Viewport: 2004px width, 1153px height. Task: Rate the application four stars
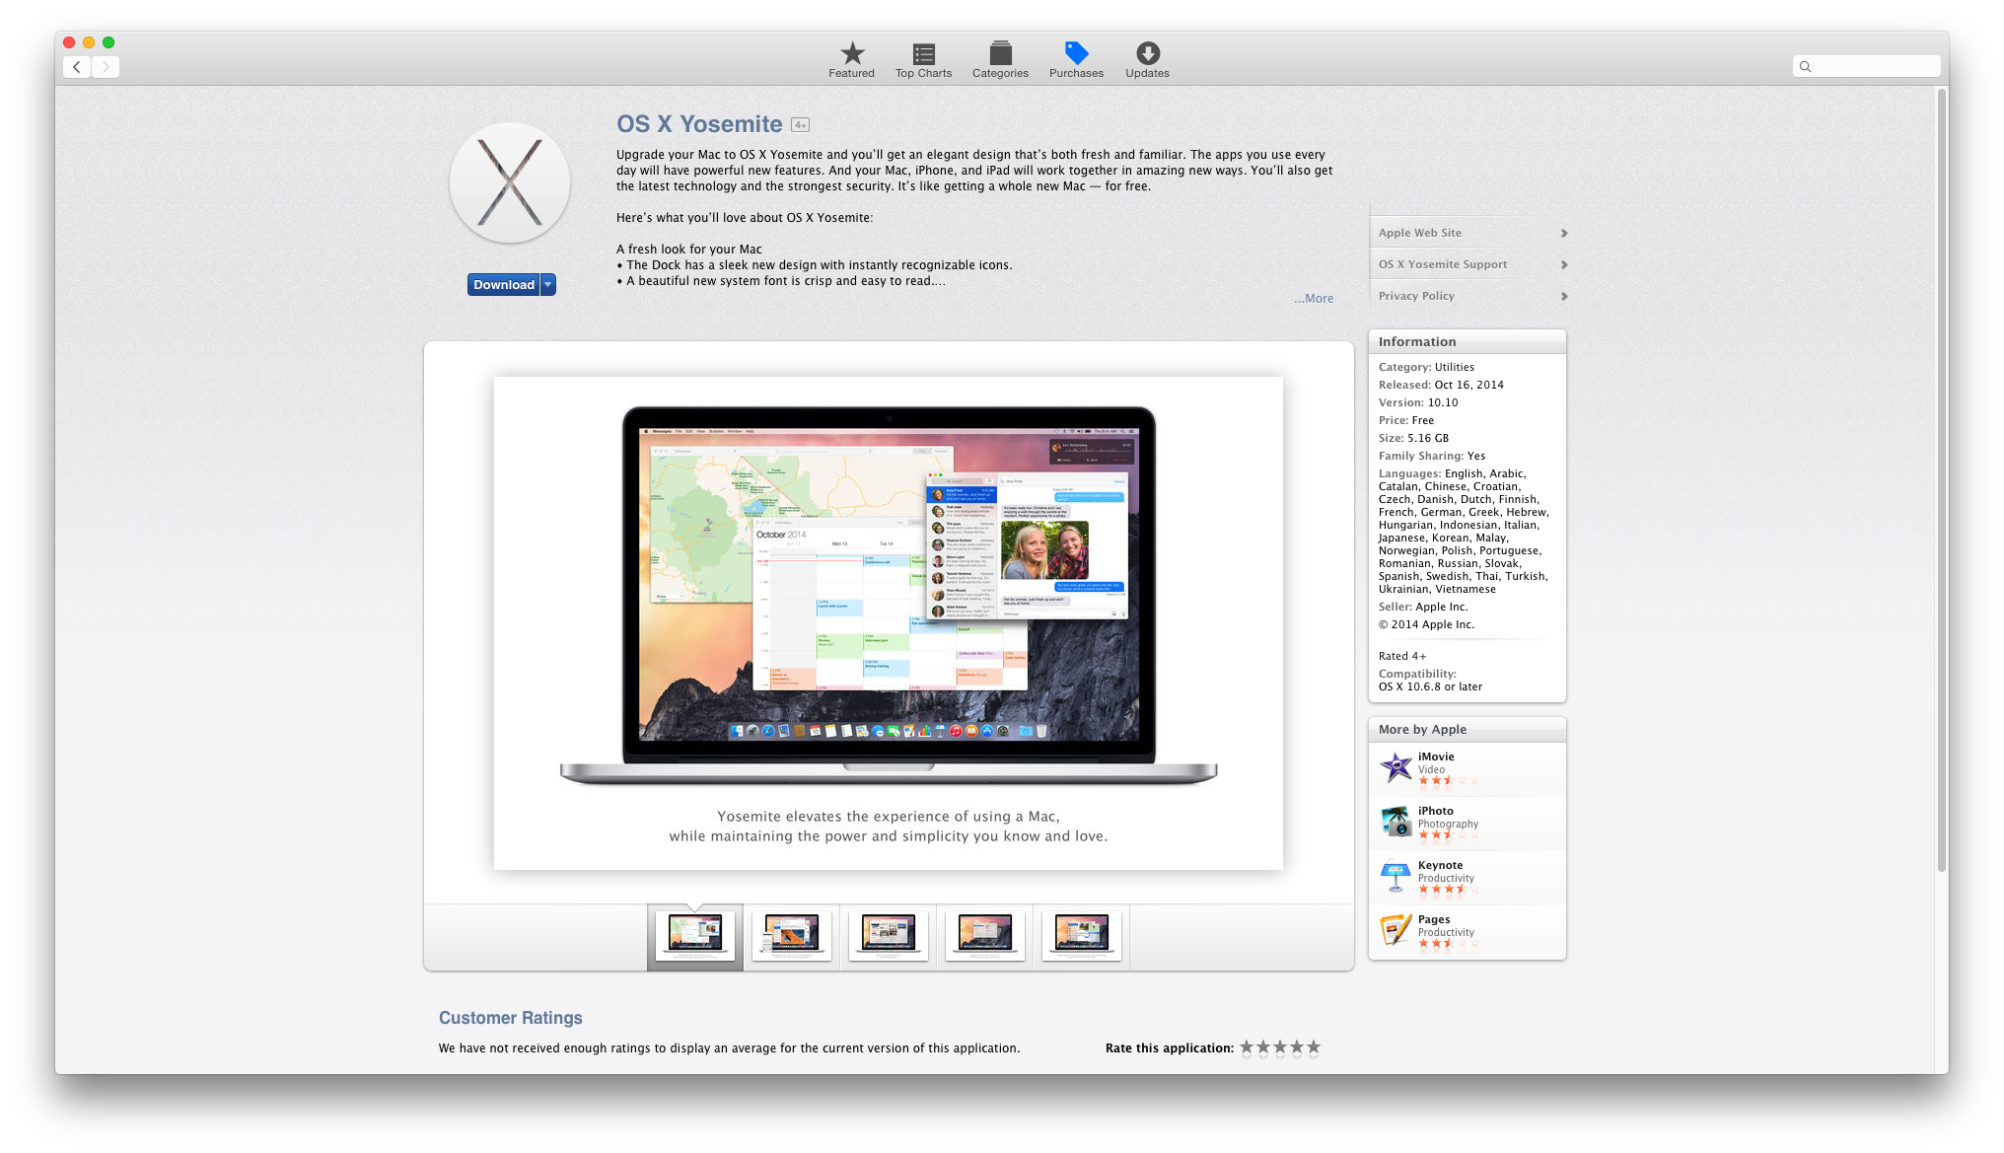click(x=1297, y=1047)
